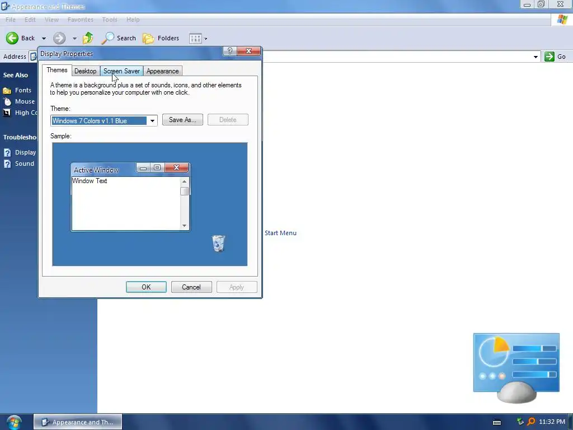Close the Display Properties dialog
The height and width of the screenshot is (430, 573).
click(x=249, y=51)
